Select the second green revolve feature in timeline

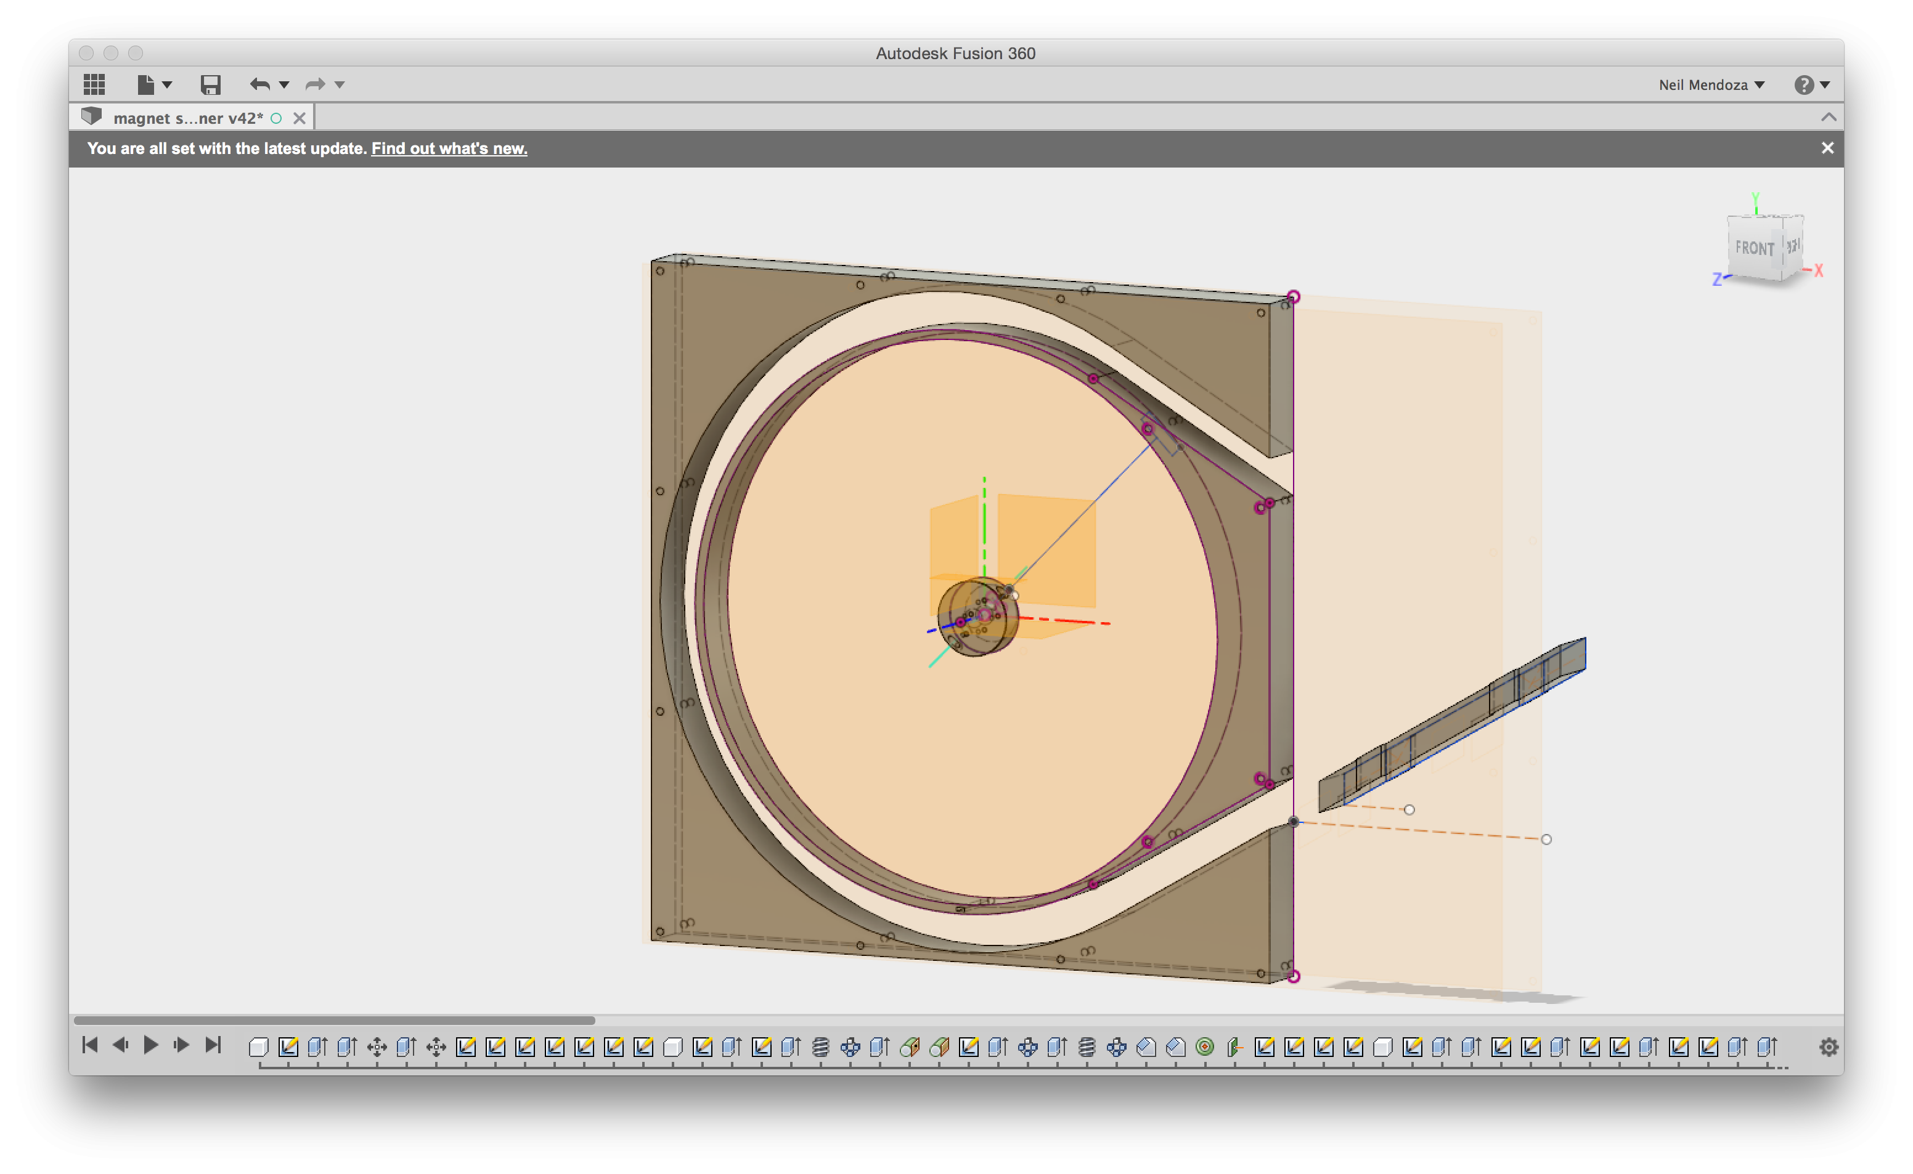pyautogui.click(x=939, y=1048)
